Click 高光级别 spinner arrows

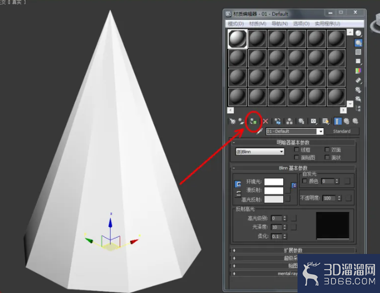[285, 218]
